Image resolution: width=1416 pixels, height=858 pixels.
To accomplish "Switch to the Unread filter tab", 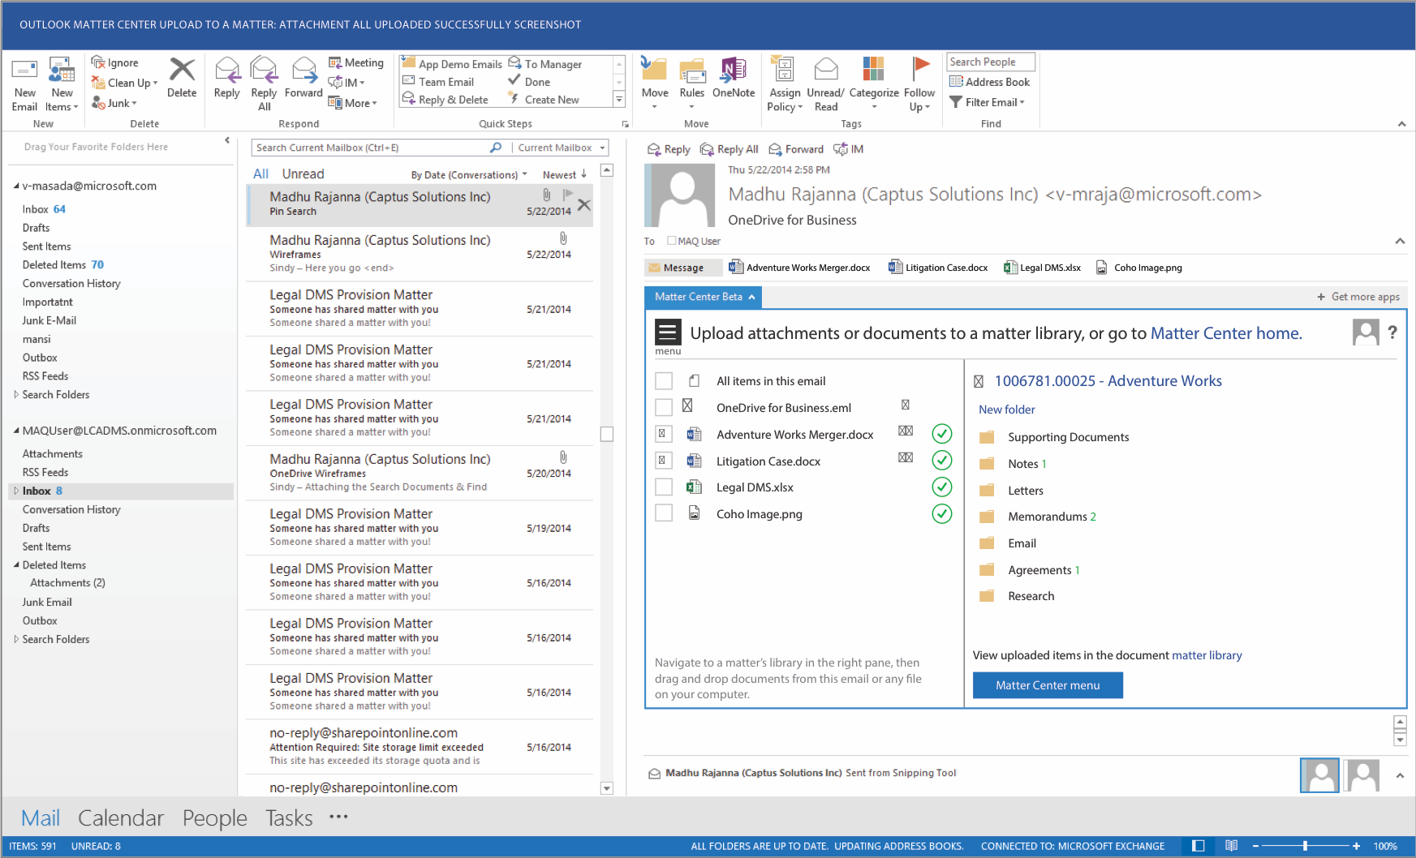I will click(x=303, y=174).
